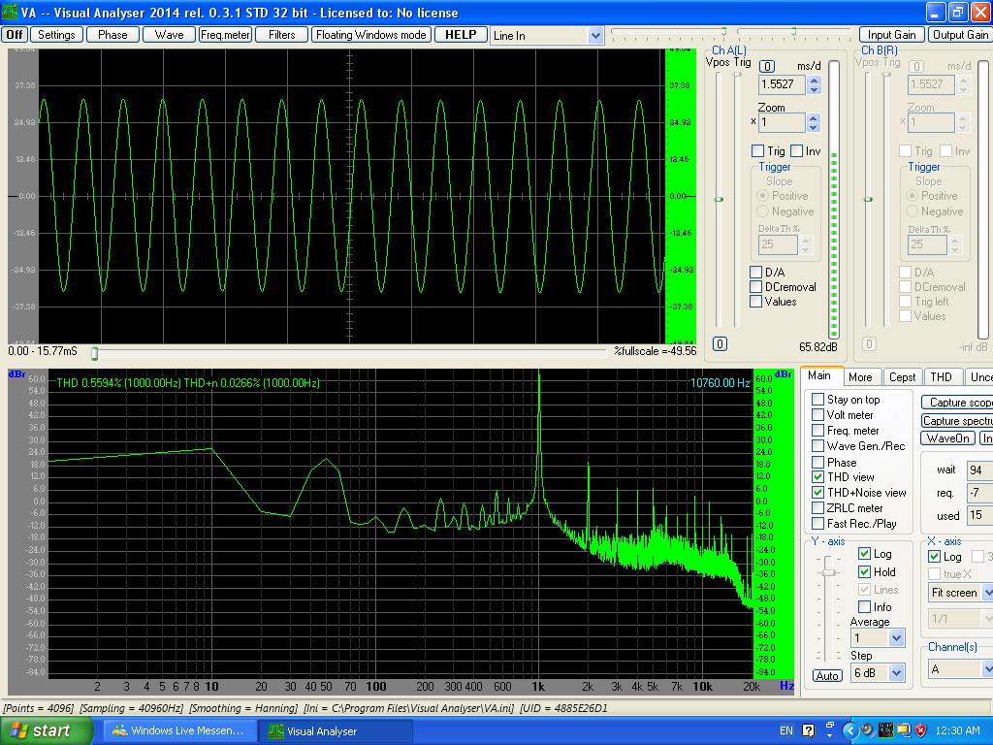Screen dimensions: 993x745
Task: Toggle Y-axis Log checkbox
Action: click(x=864, y=553)
